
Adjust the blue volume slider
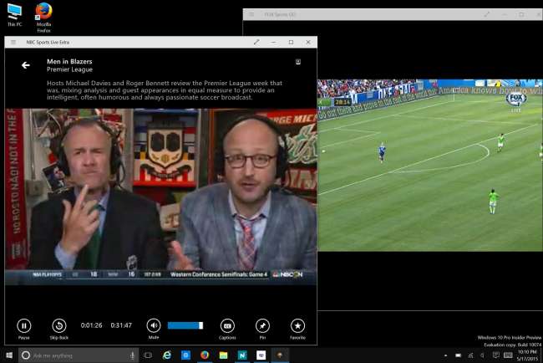(185, 325)
